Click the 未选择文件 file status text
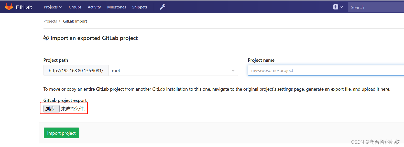Image resolution: width=404 pixels, height=147 pixels. tap(73, 109)
